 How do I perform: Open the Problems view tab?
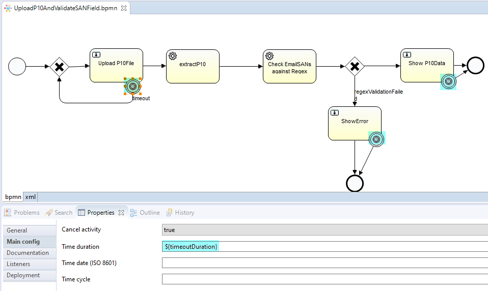tap(22, 213)
